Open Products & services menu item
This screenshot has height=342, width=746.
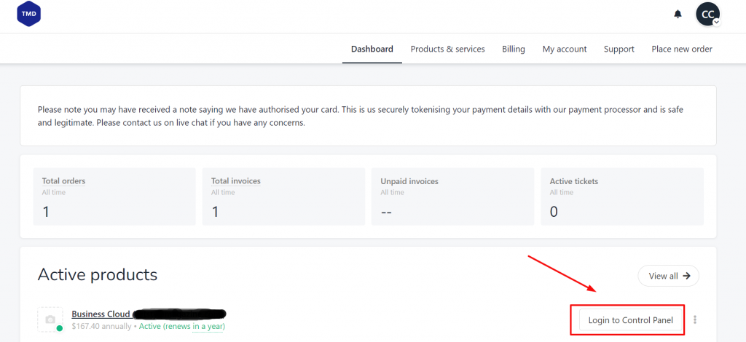pyautogui.click(x=447, y=49)
